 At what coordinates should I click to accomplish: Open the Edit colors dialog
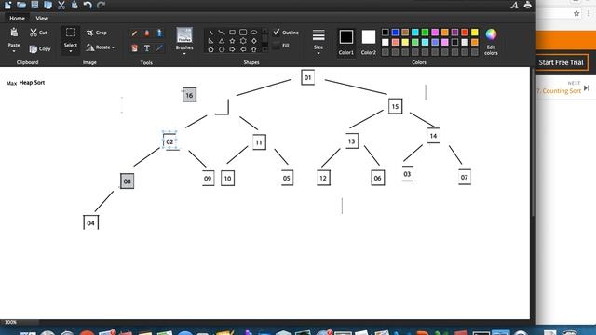pyautogui.click(x=491, y=42)
